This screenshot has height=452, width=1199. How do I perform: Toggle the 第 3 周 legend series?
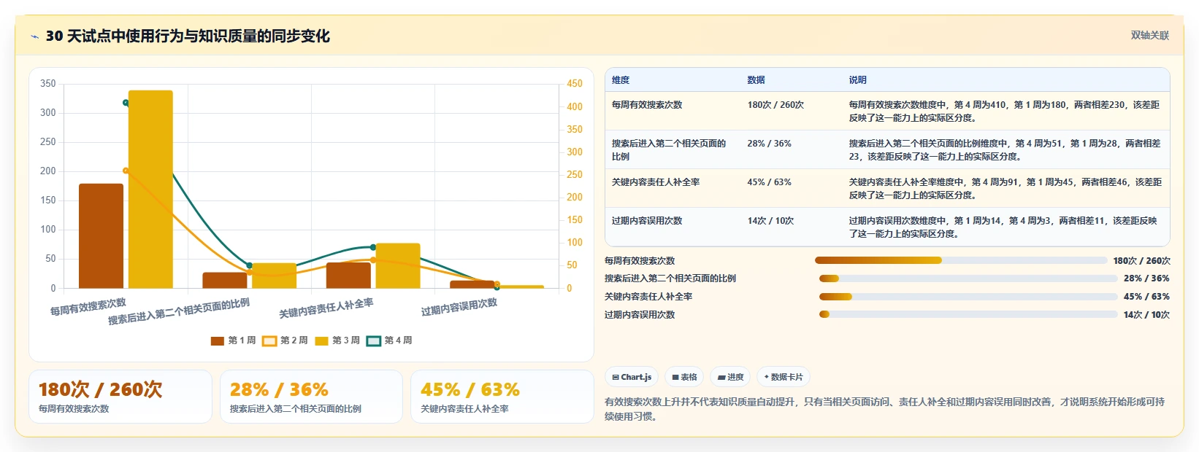click(337, 340)
